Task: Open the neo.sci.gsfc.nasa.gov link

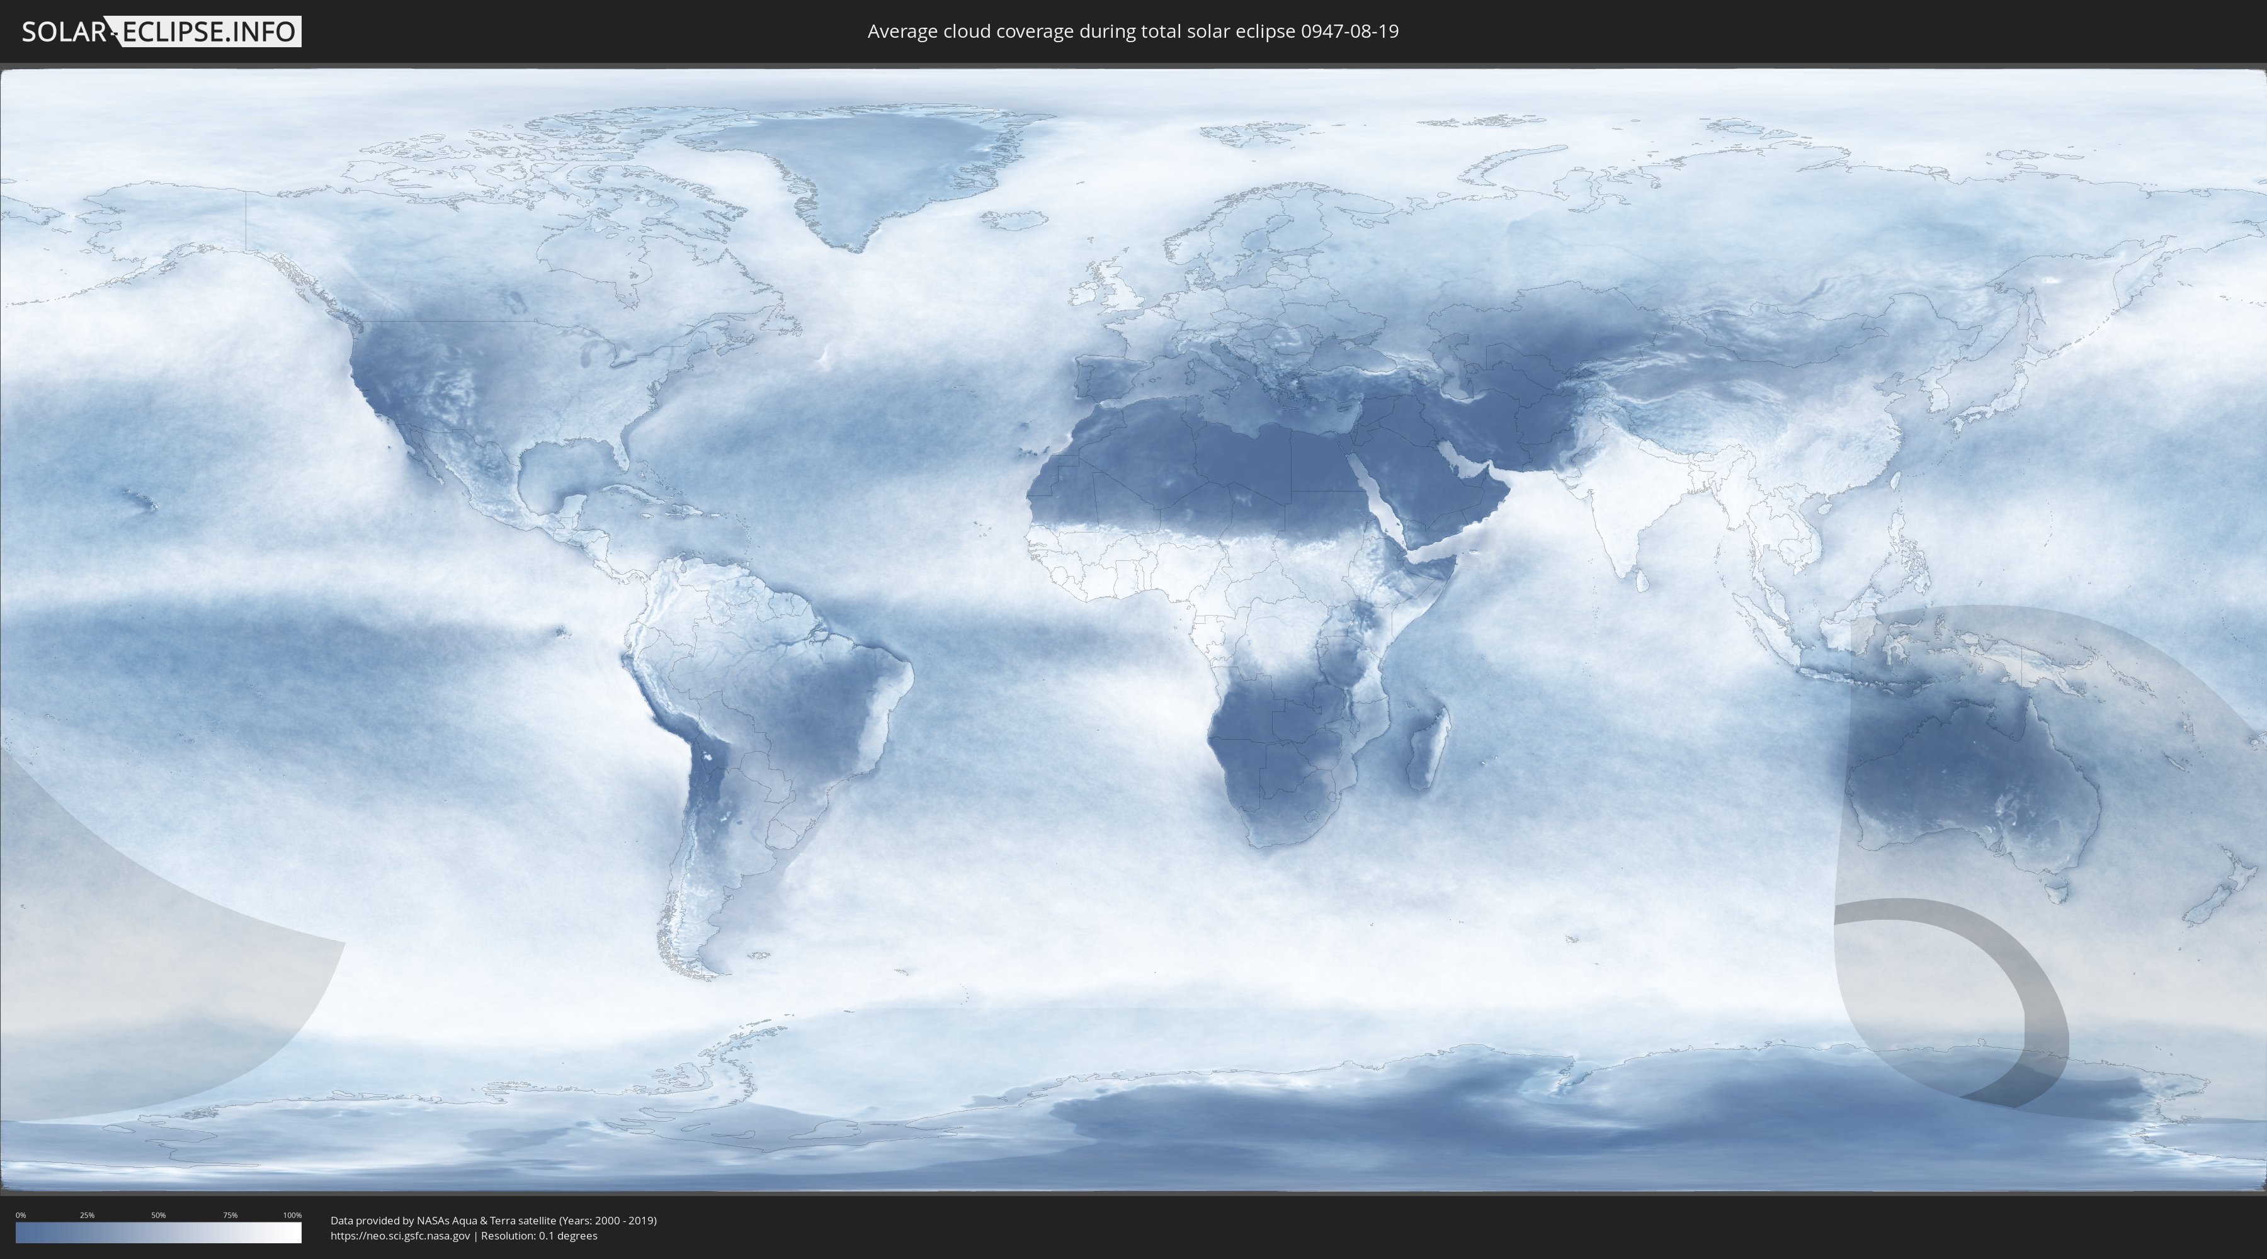Action: [401, 1235]
